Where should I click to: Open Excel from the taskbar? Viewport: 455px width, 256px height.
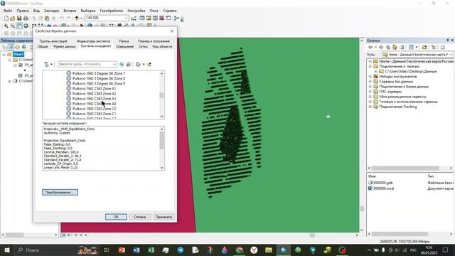pos(151,250)
